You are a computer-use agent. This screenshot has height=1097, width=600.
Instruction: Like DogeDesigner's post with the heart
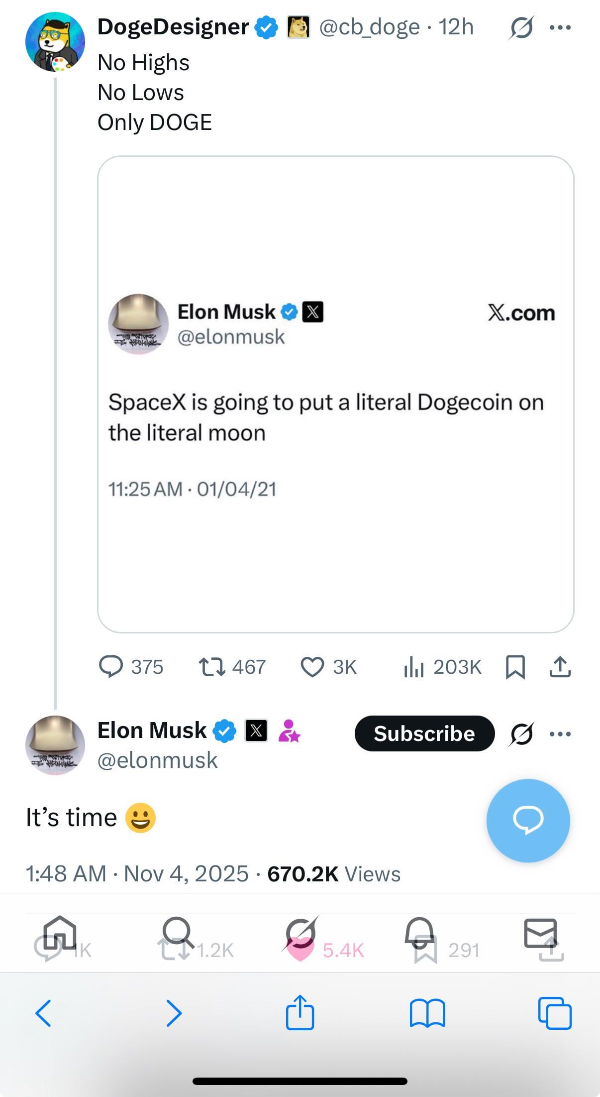(x=312, y=667)
